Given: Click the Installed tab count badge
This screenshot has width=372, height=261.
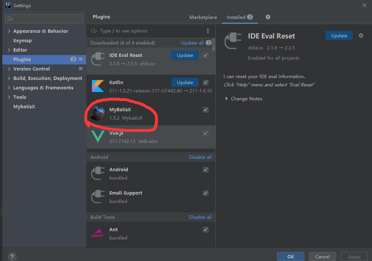Looking at the screenshot, I should tap(250, 17).
